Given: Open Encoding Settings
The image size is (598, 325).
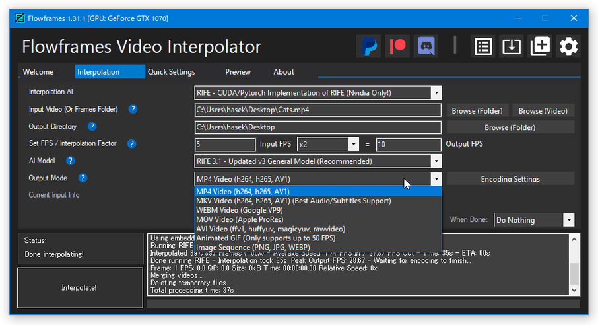Looking at the screenshot, I should click(510, 179).
